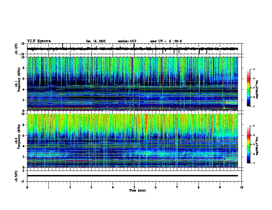Select the "start UT = 8:30:0" label
The height and width of the screenshot is (210, 272).
click(x=166, y=41)
